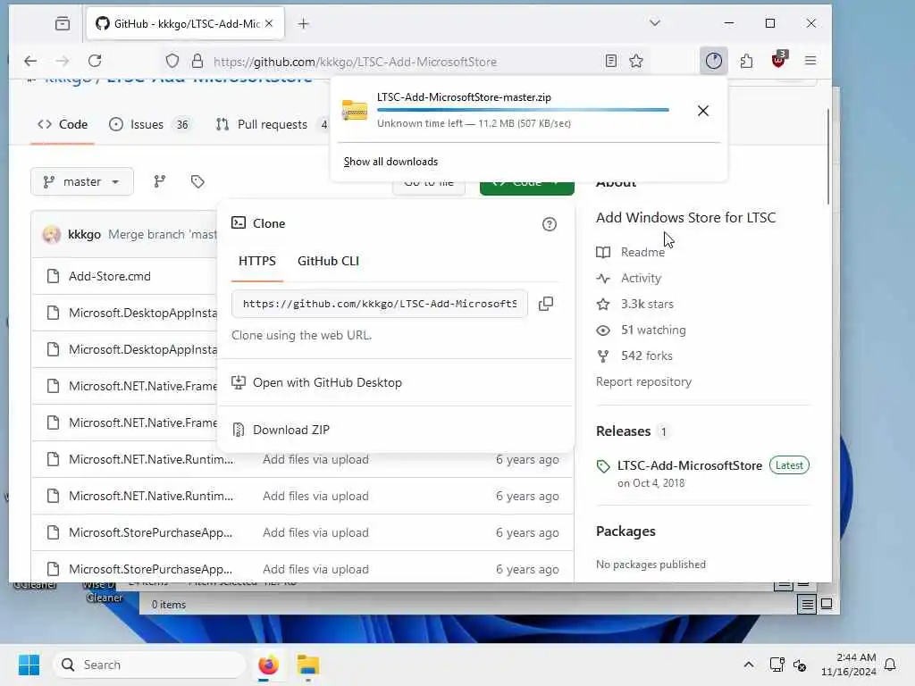Open the Releases heading link
Image resolution: width=915 pixels, height=686 pixels.
pos(623,431)
